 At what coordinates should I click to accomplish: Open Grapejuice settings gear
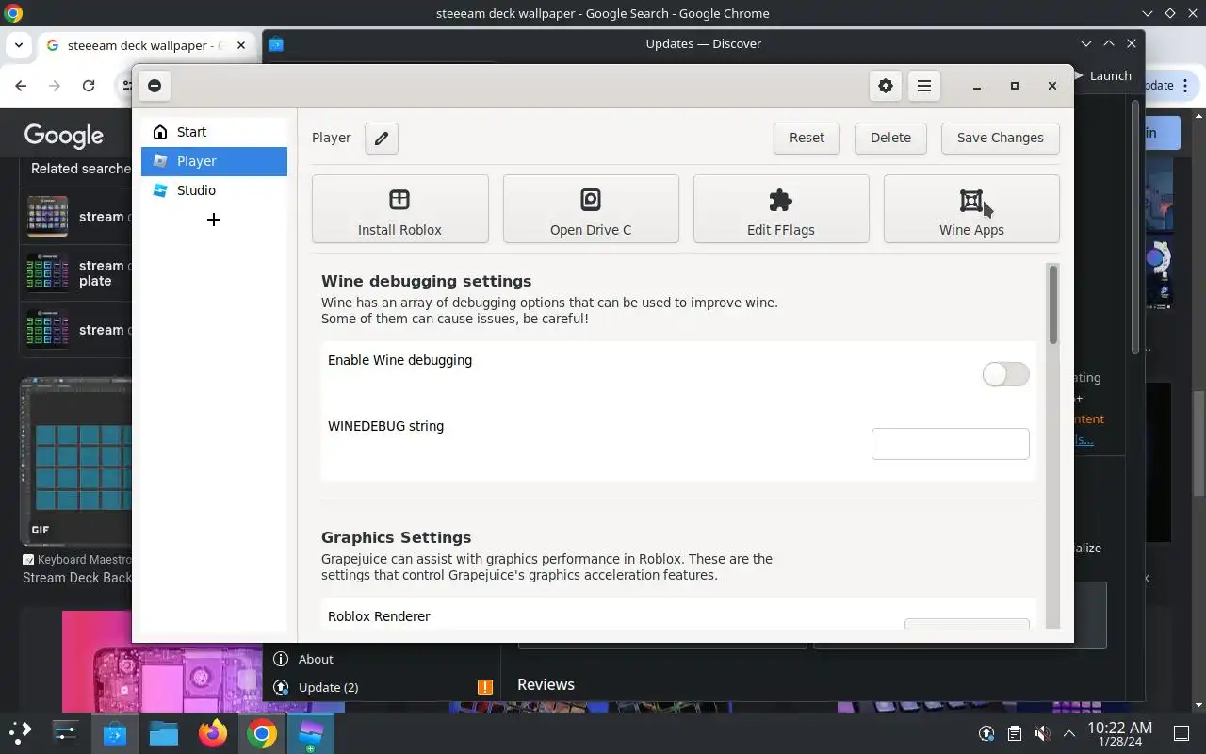885,86
